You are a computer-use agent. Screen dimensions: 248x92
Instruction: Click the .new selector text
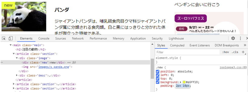pyautogui.click(x=160, y=68)
